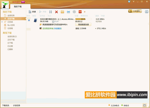150x108 pixels.
Task: Click the Thunder app tree logo
Action: click(x=5, y=5)
